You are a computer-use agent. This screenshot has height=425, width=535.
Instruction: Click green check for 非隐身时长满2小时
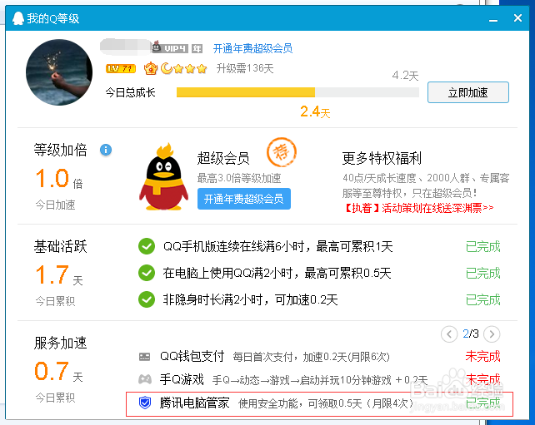147,299
